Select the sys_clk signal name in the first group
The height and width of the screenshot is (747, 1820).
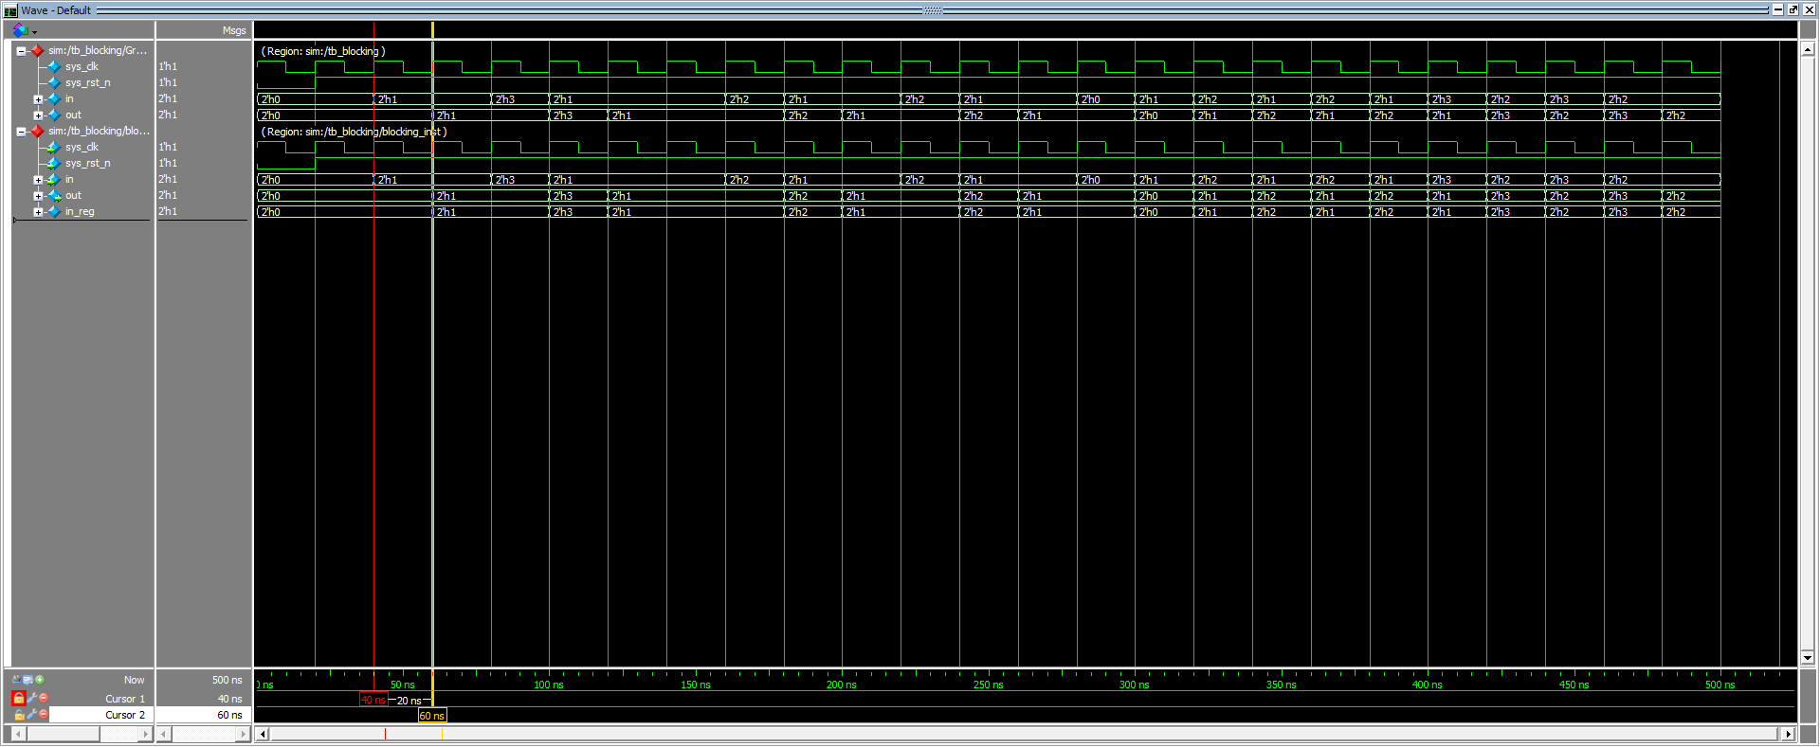point(82,67)
